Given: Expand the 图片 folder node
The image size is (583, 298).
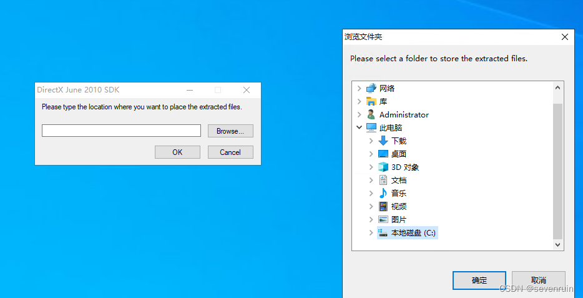Looking at the screenshot, I should 371,219.
